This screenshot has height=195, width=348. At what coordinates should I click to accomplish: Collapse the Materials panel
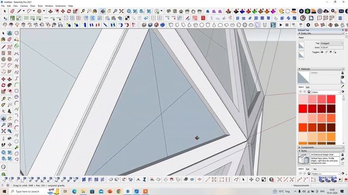point(300,69)
